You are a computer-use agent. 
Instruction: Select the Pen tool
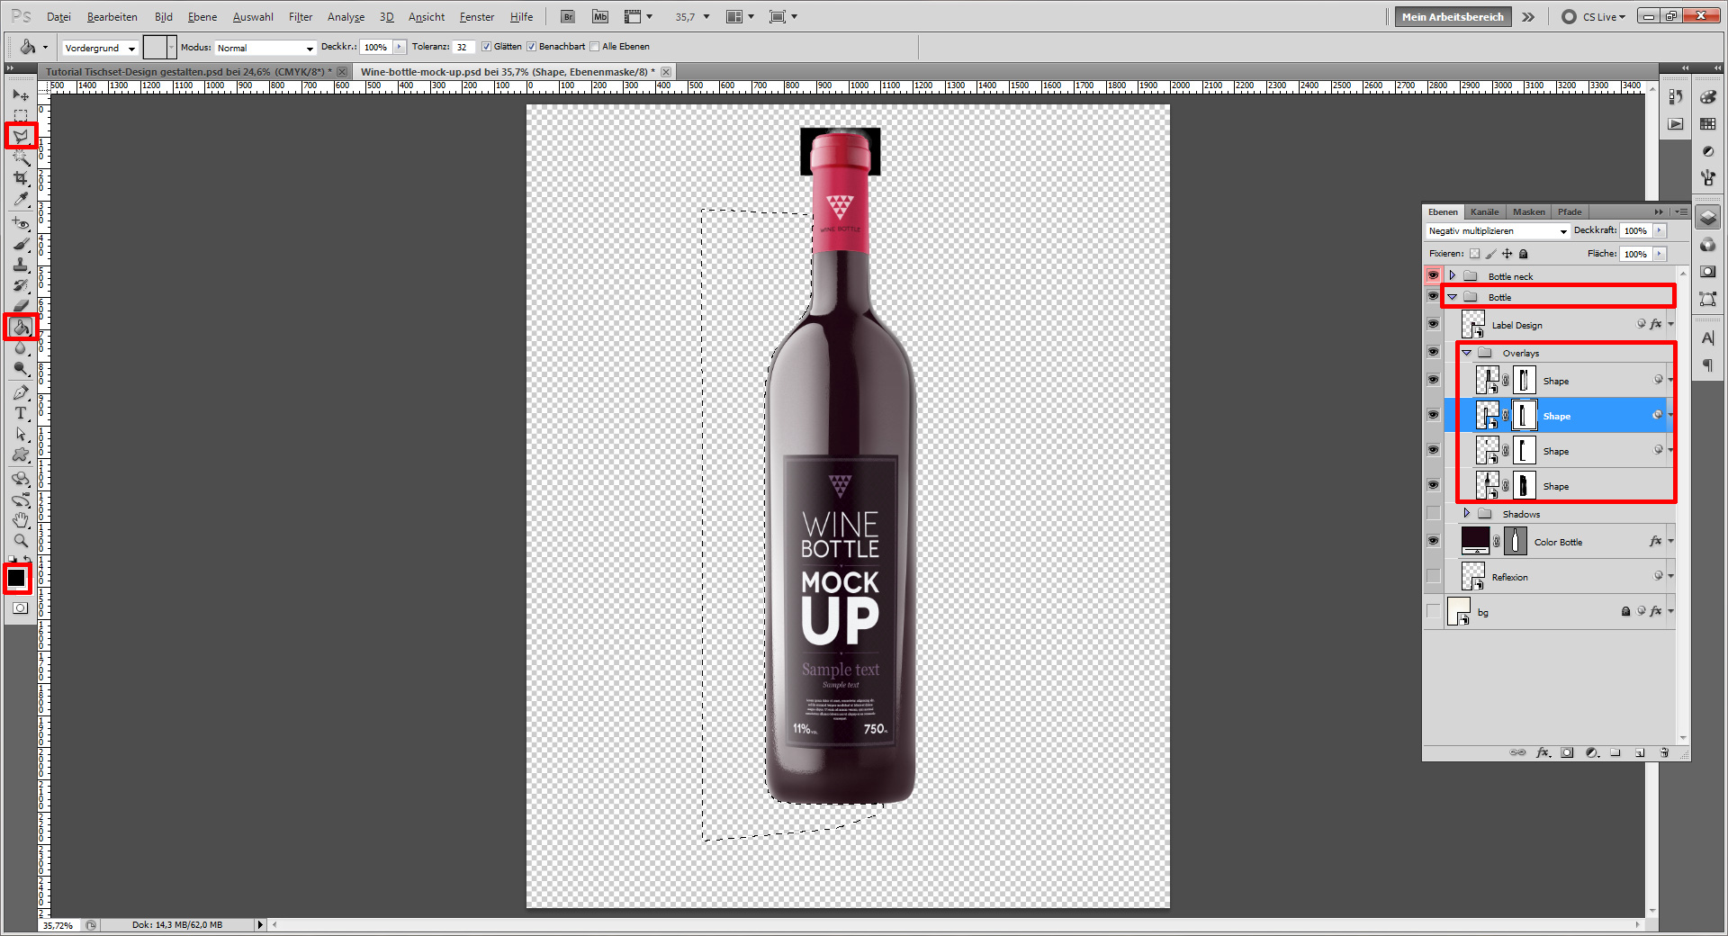20,392
